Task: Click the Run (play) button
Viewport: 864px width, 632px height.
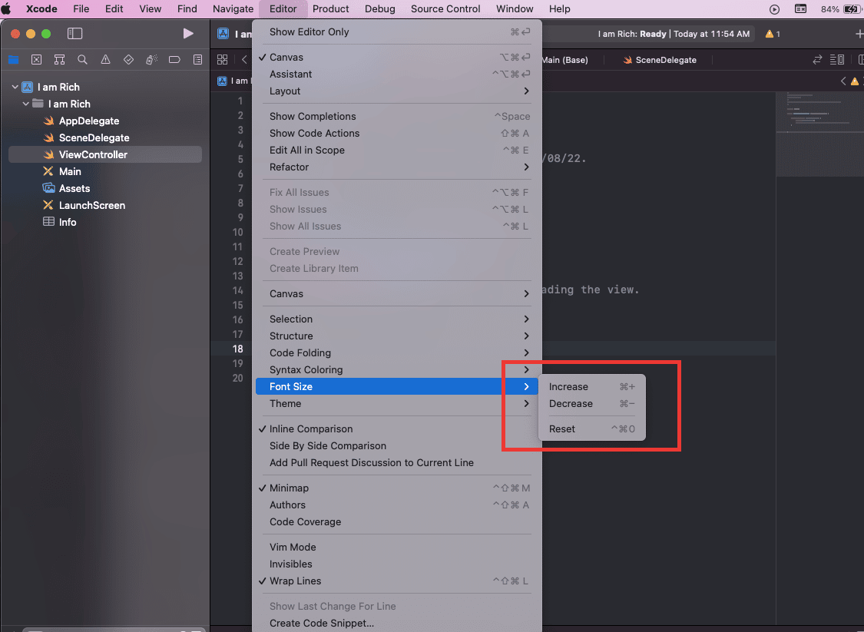Action: coord(188,34)
